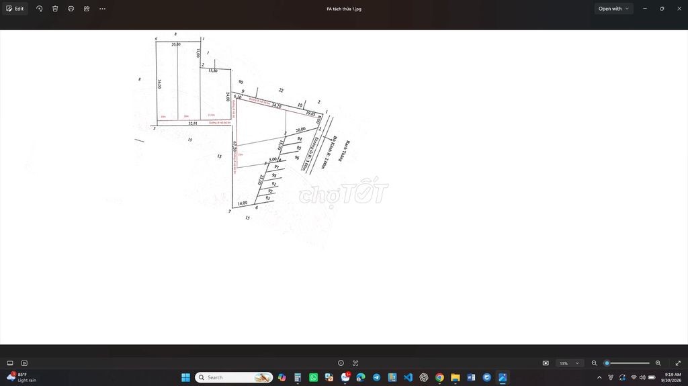The height and width of the screenshot is (386, 688).
Task: Click the zoom to fit icon
Action: [x=546, y=363]
